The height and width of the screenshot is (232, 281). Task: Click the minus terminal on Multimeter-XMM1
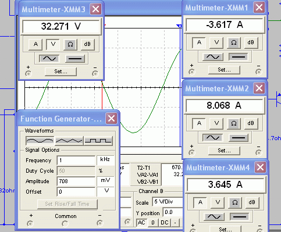pos(258,72)
